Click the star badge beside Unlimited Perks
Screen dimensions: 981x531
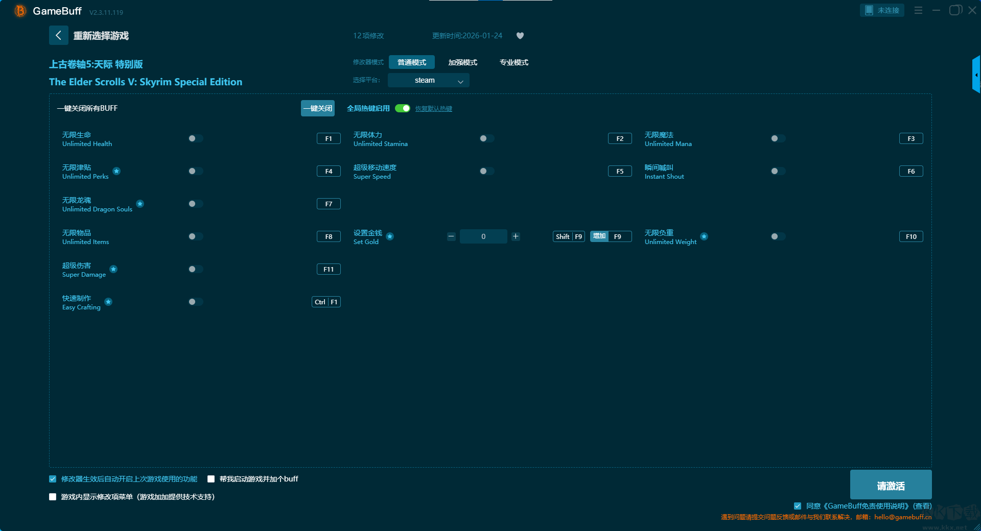(116, 171)
